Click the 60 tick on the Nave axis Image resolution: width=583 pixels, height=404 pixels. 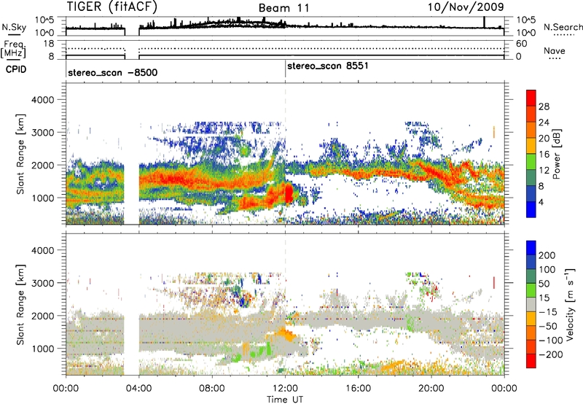click(x=521, y=44)
